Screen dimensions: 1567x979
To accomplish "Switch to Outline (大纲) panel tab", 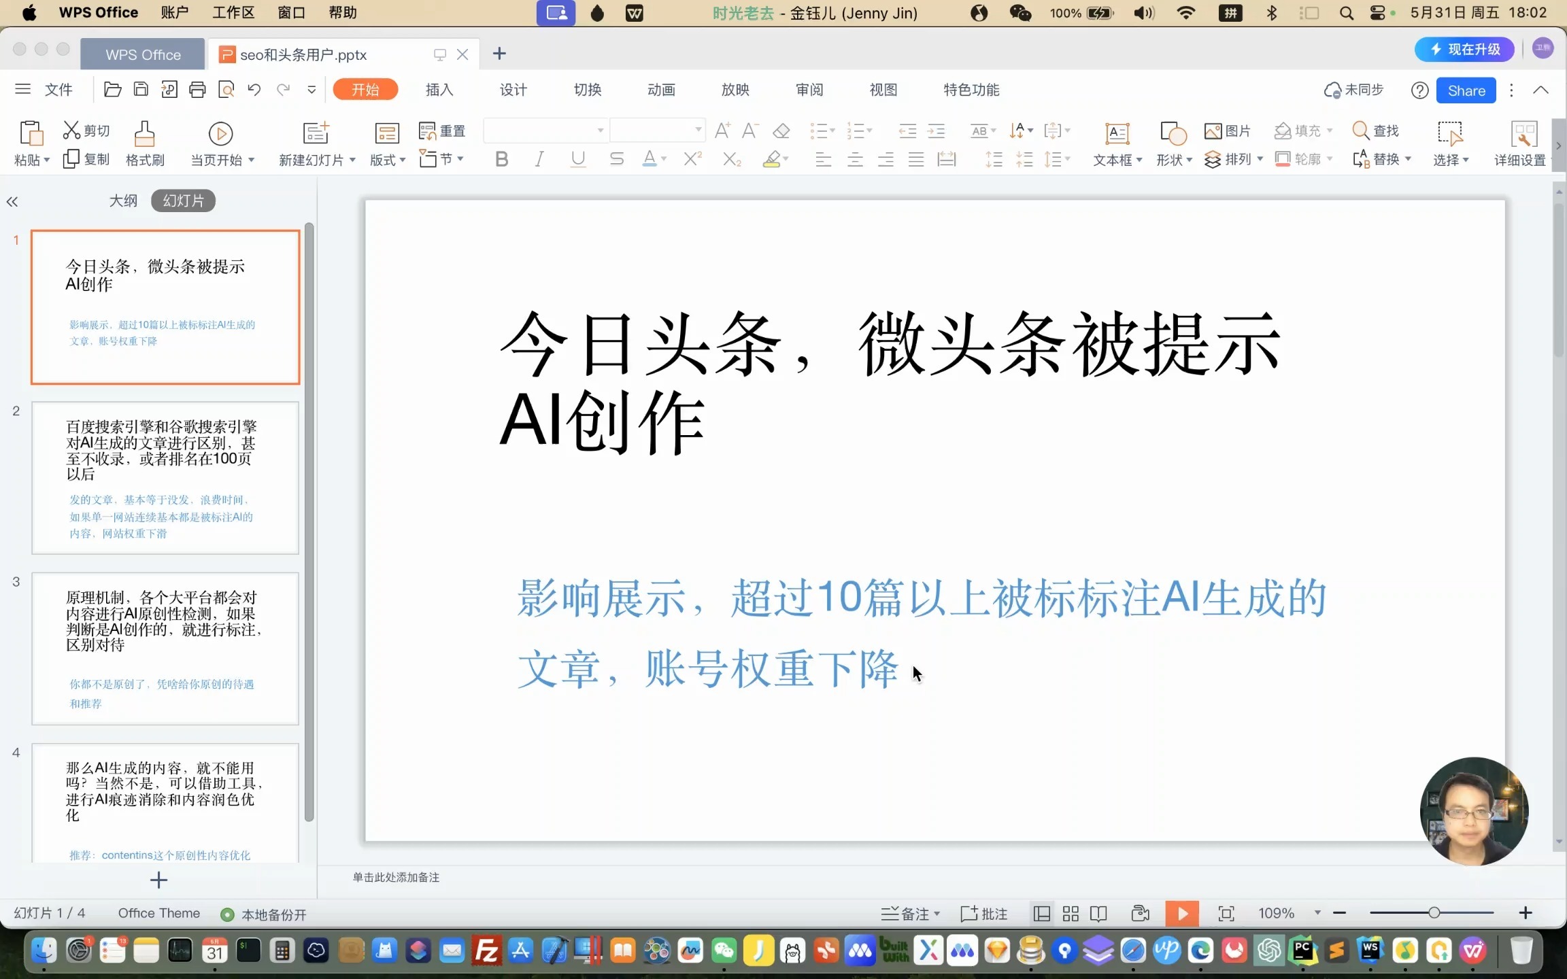I will pyautogui.click(x=123, y=201).
